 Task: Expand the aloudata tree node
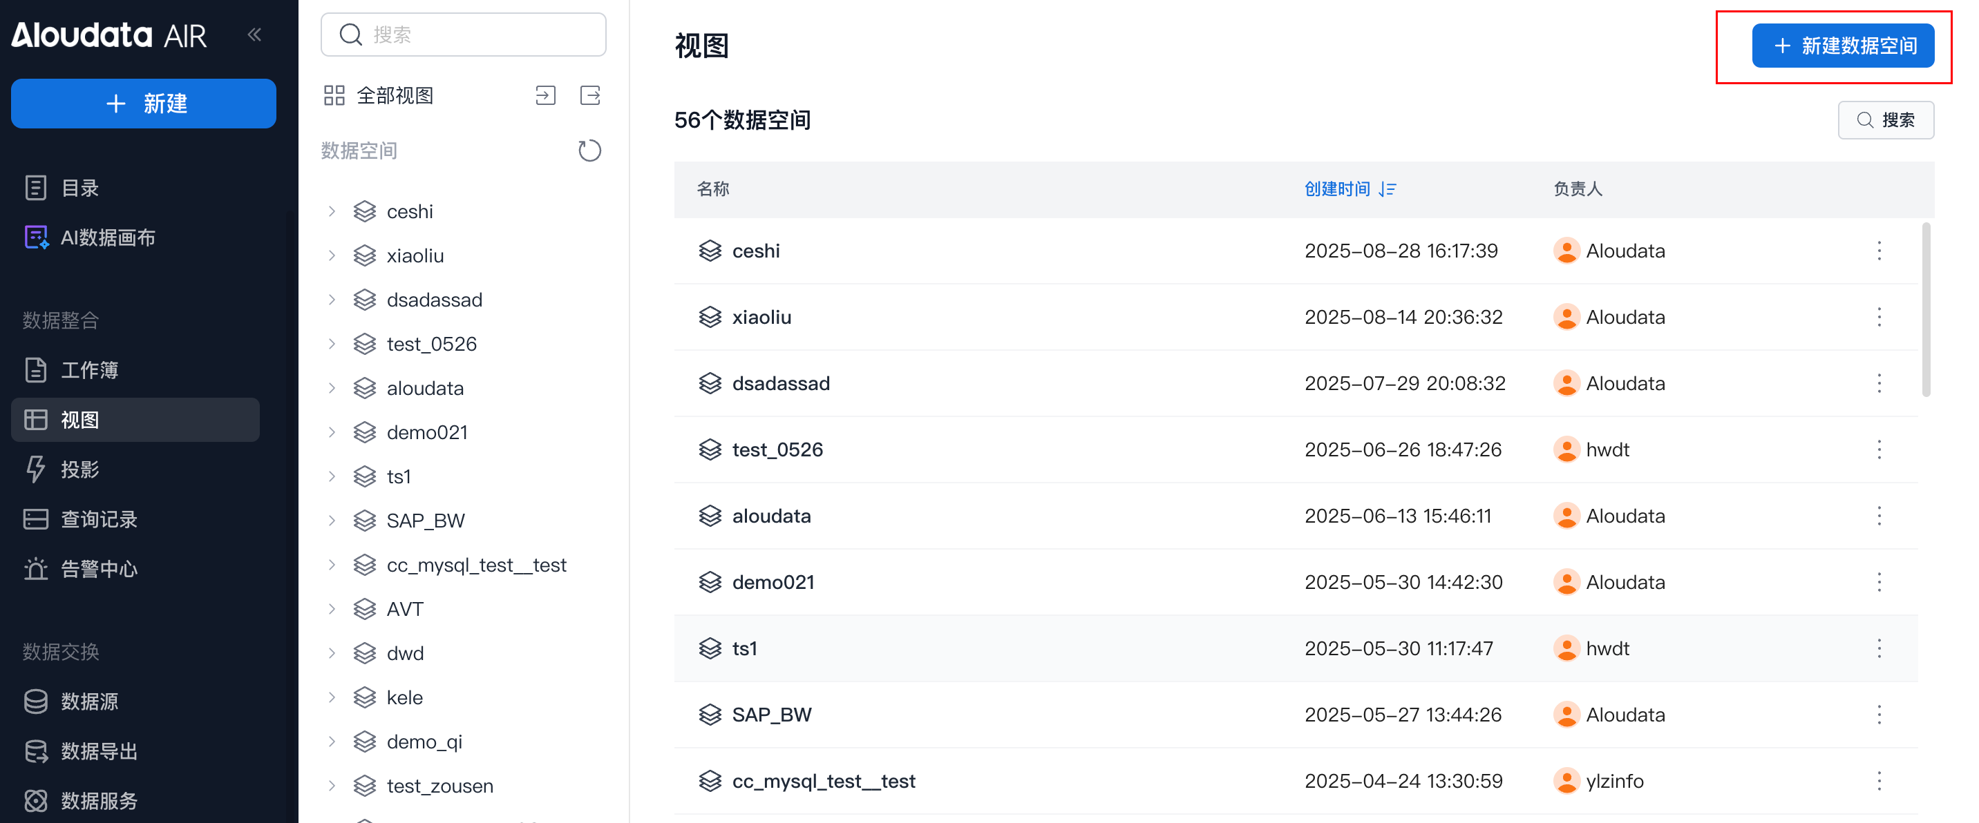click(332, 389)
